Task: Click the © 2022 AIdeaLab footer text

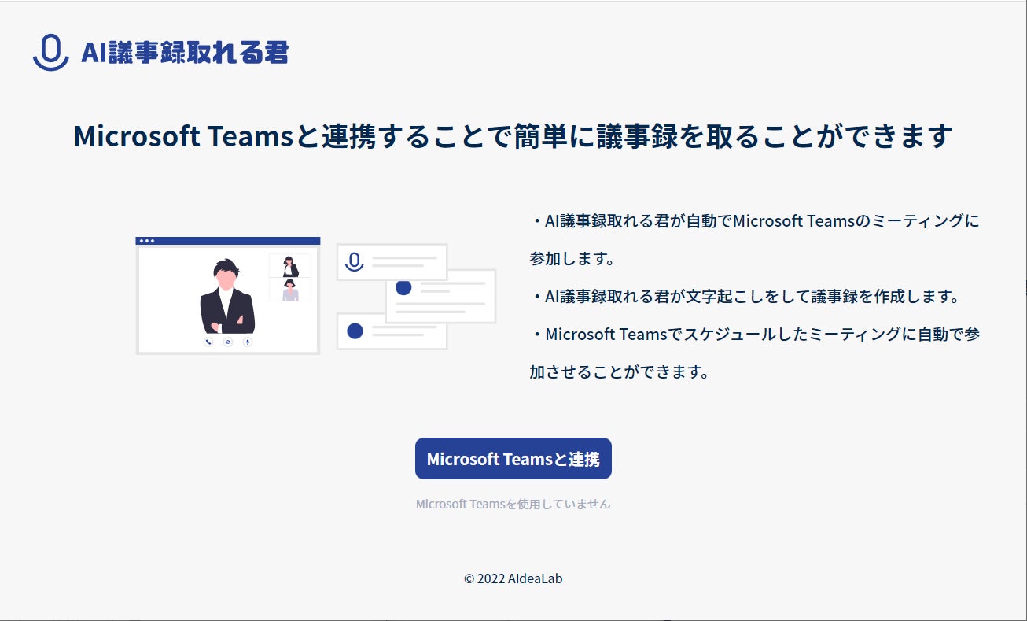Action: click(x=513, y=578)
